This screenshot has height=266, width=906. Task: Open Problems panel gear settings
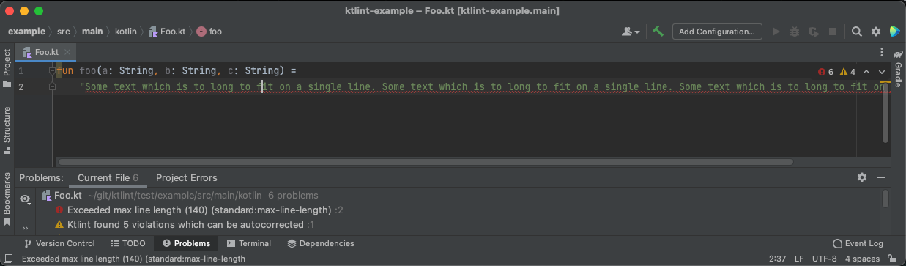(862, 177)
